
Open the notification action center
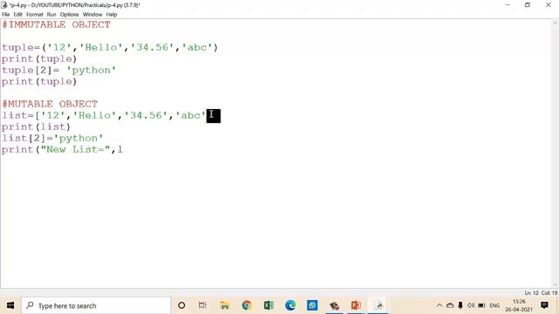coord(544,305)
